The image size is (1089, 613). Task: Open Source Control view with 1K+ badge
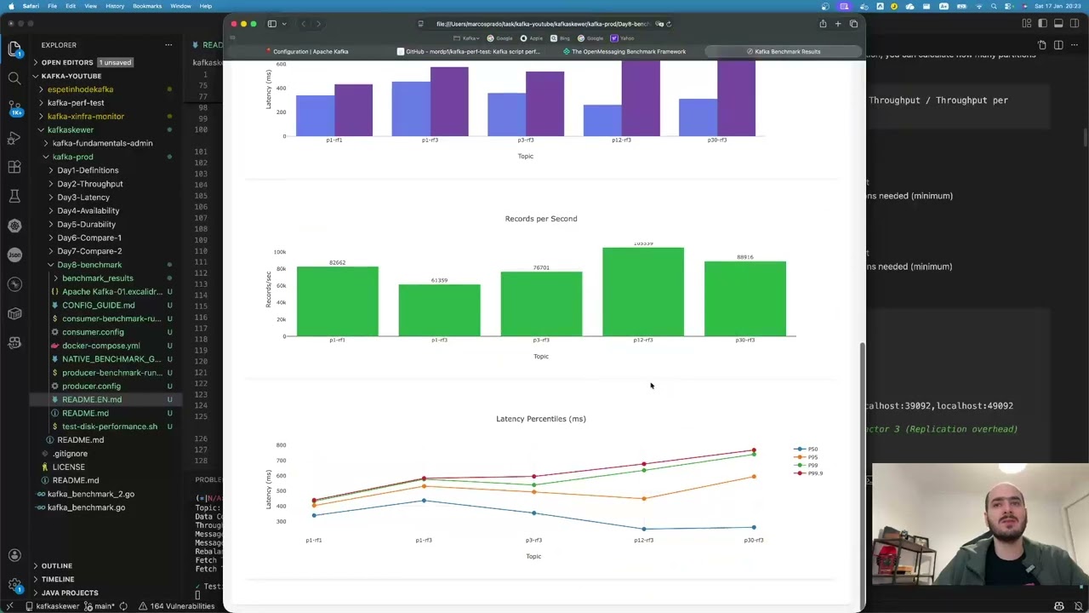click(14, 108)
